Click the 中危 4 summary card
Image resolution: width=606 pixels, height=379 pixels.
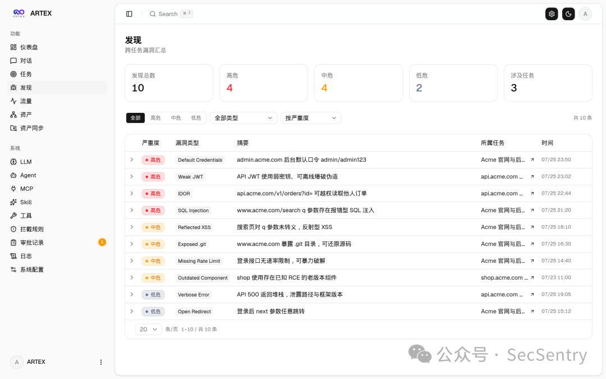[358, 83]
